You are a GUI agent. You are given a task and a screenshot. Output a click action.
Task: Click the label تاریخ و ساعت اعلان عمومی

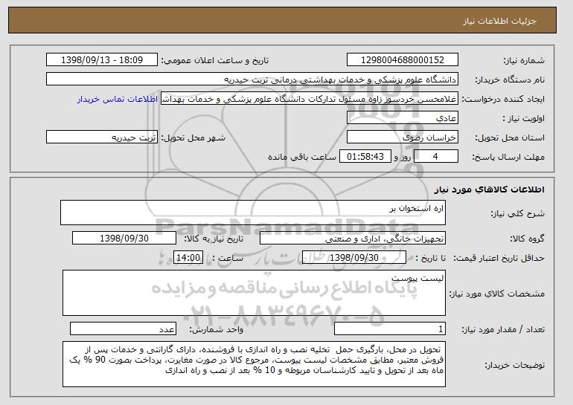point(215,60)
